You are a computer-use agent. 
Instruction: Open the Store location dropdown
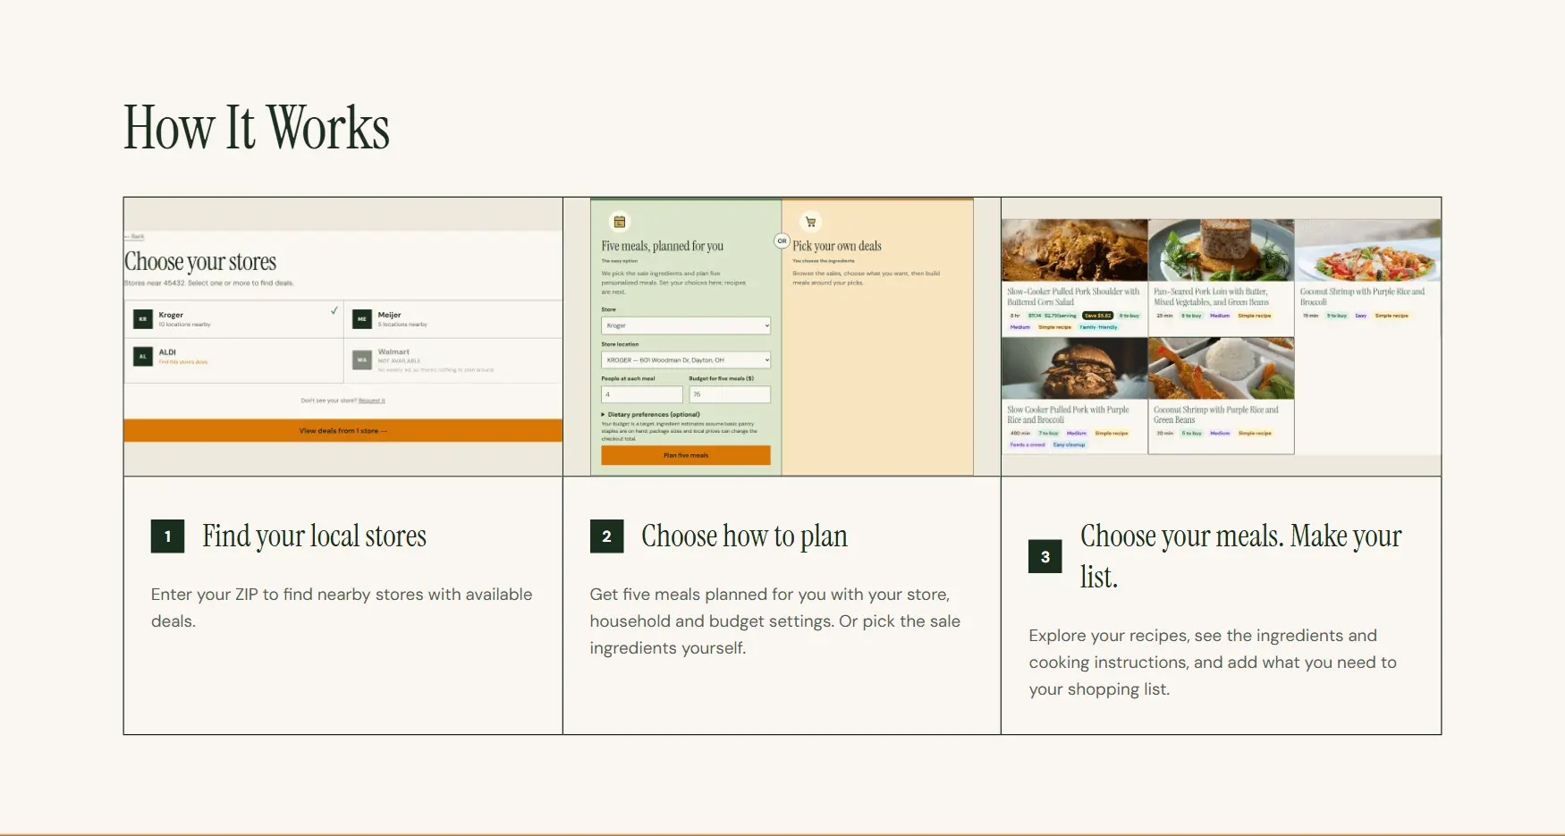tap(686, 359)
